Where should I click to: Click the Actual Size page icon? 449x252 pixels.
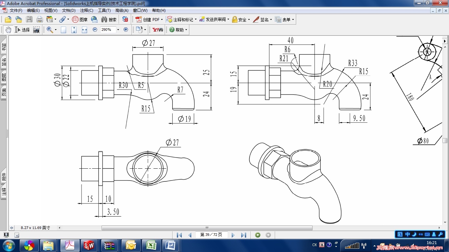pos(63,30)
